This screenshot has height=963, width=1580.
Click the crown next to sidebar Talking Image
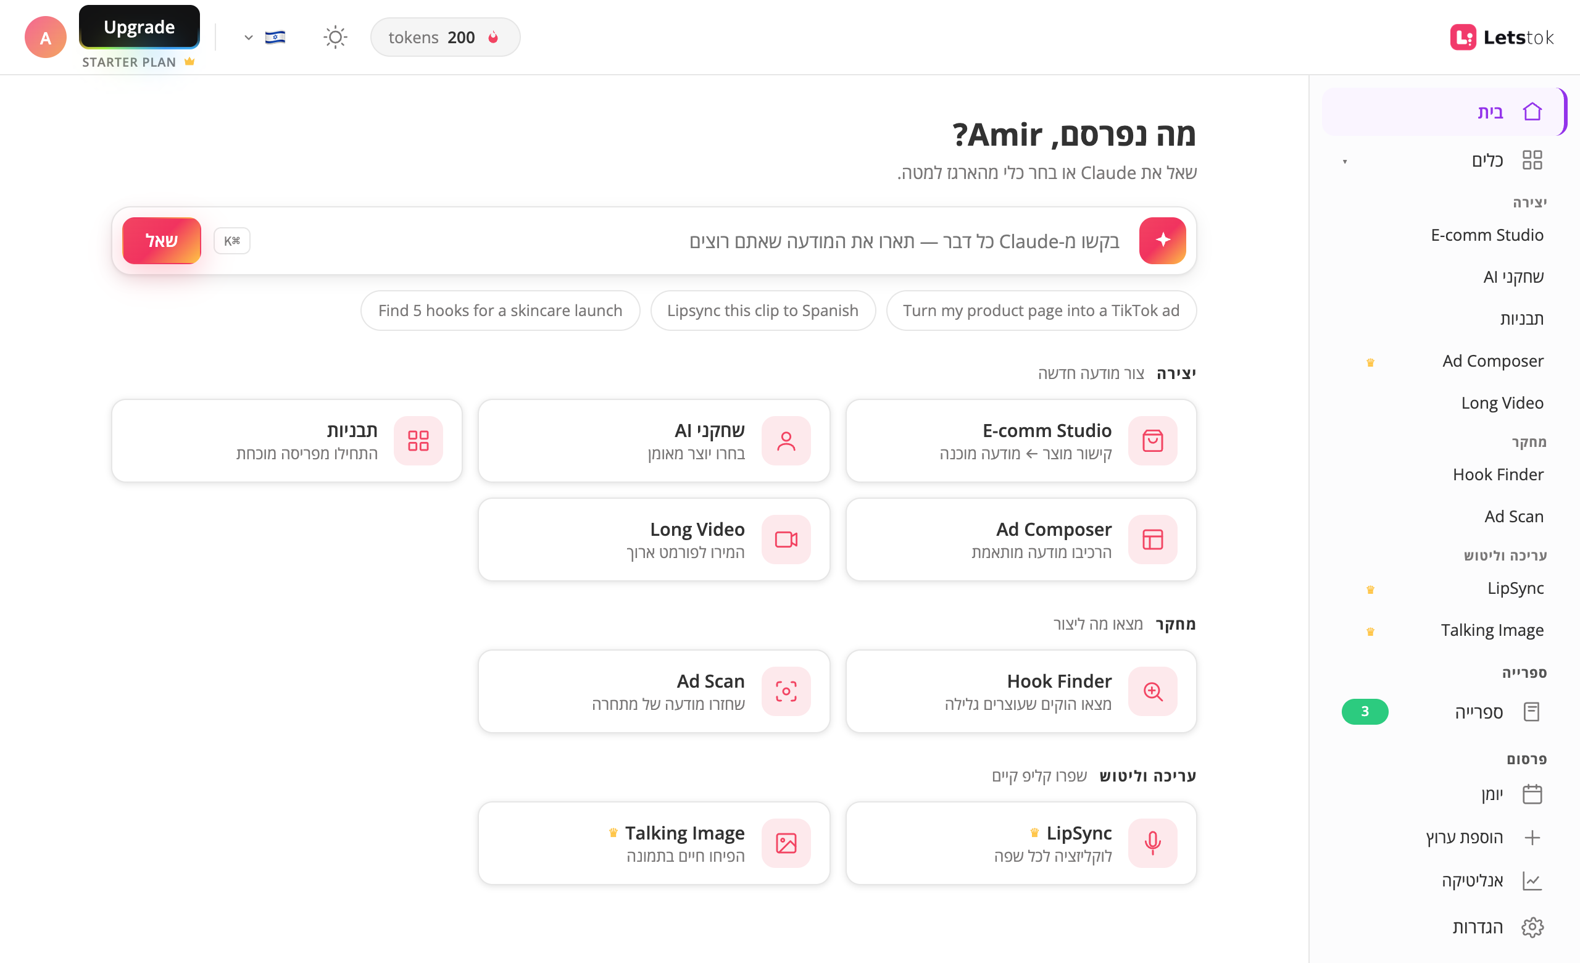pos(1370,631)
